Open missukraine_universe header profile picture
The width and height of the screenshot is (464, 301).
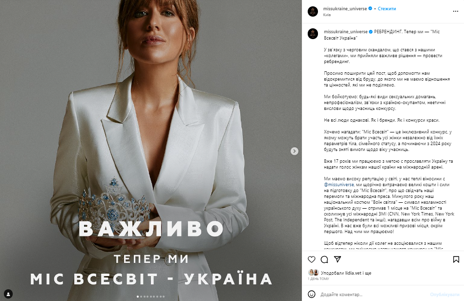[x=313, y=11]
